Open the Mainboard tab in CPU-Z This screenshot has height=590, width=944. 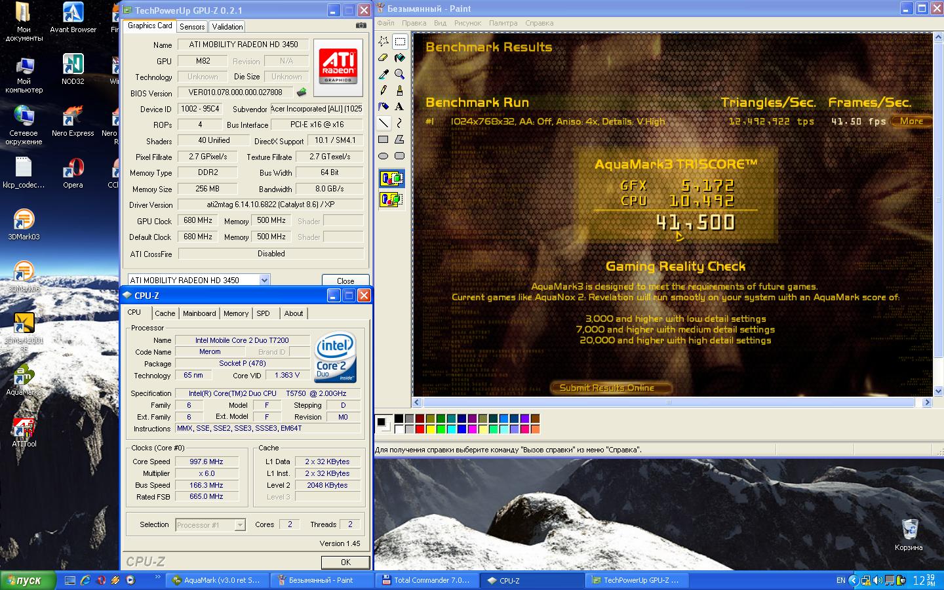tap(199, 313)
